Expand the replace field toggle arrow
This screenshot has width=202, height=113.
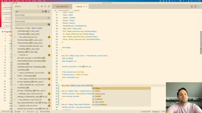tap(14, 12)
